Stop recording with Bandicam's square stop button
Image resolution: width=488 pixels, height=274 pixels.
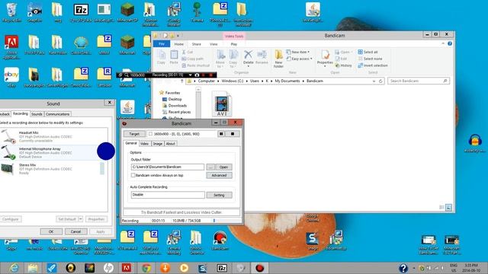point(233,134)
